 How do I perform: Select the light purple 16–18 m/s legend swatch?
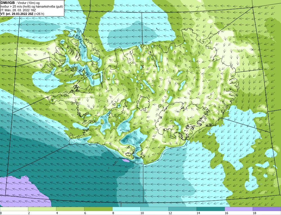(x=239, y=209)
